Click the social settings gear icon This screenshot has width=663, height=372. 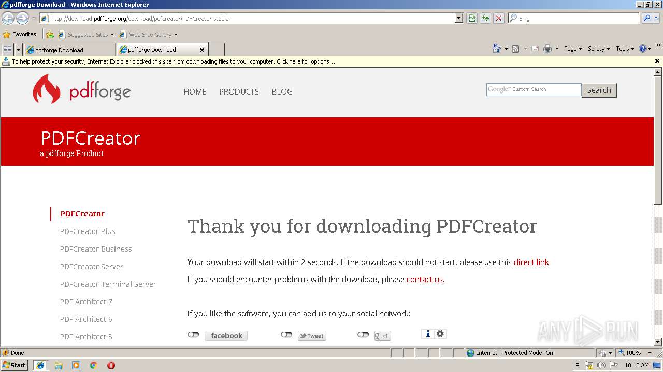click(440, 334)
